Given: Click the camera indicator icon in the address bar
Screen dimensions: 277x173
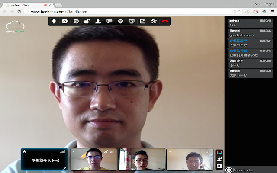Looking at the screenshot, I should coord(233,12).
